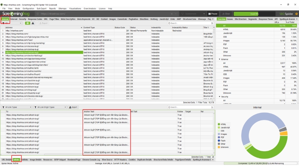Image resolution: width=299 pixels, height=168 pixels.
Task: Open the Structured Data tab
Action: [189, 19]
